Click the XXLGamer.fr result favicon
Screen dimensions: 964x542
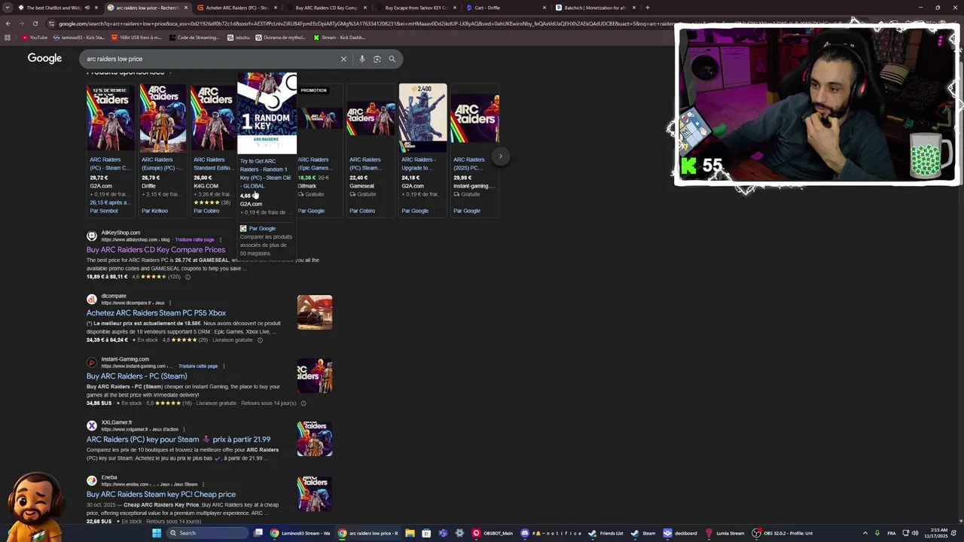(x=92, y=425)
